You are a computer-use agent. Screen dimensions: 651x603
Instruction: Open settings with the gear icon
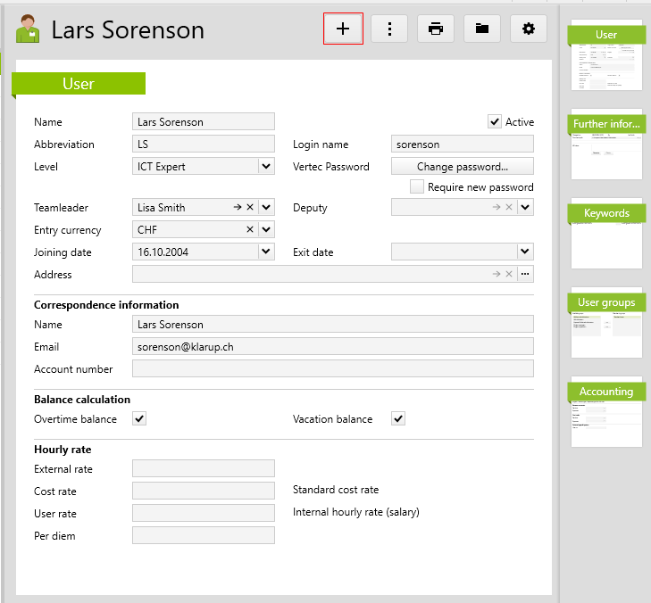tap(529, 29)
